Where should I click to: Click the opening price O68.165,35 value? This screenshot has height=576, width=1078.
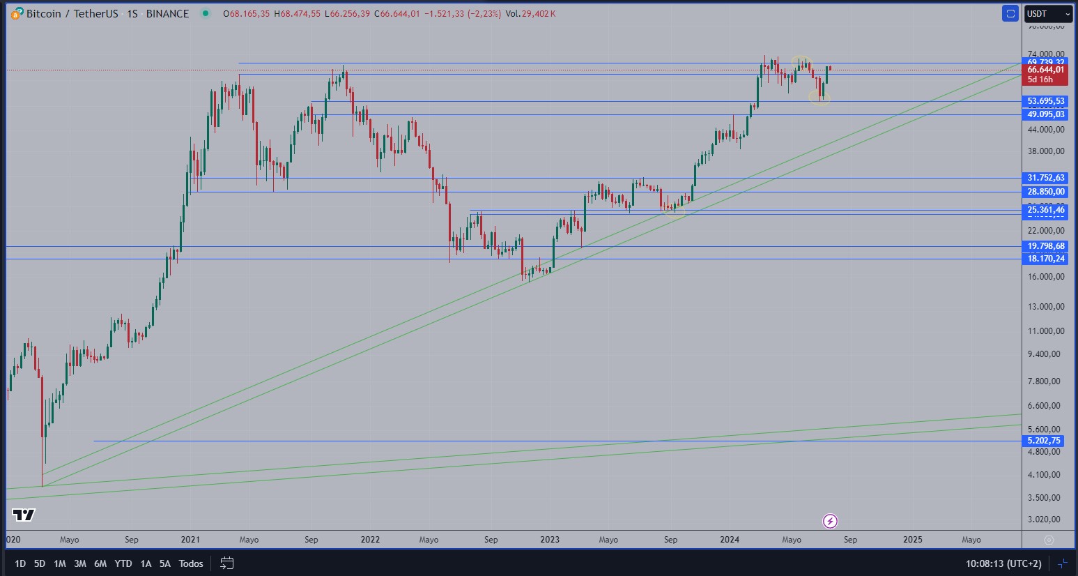pos(247,13)
